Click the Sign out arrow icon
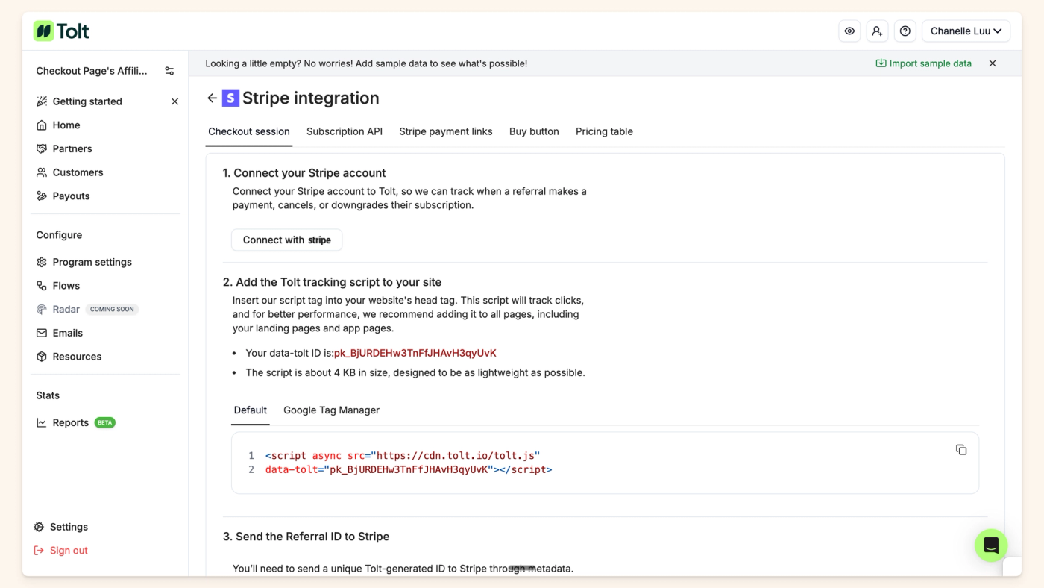This screenshot has height=588, width=1044. pyautogui.click(x=39, y=551)
